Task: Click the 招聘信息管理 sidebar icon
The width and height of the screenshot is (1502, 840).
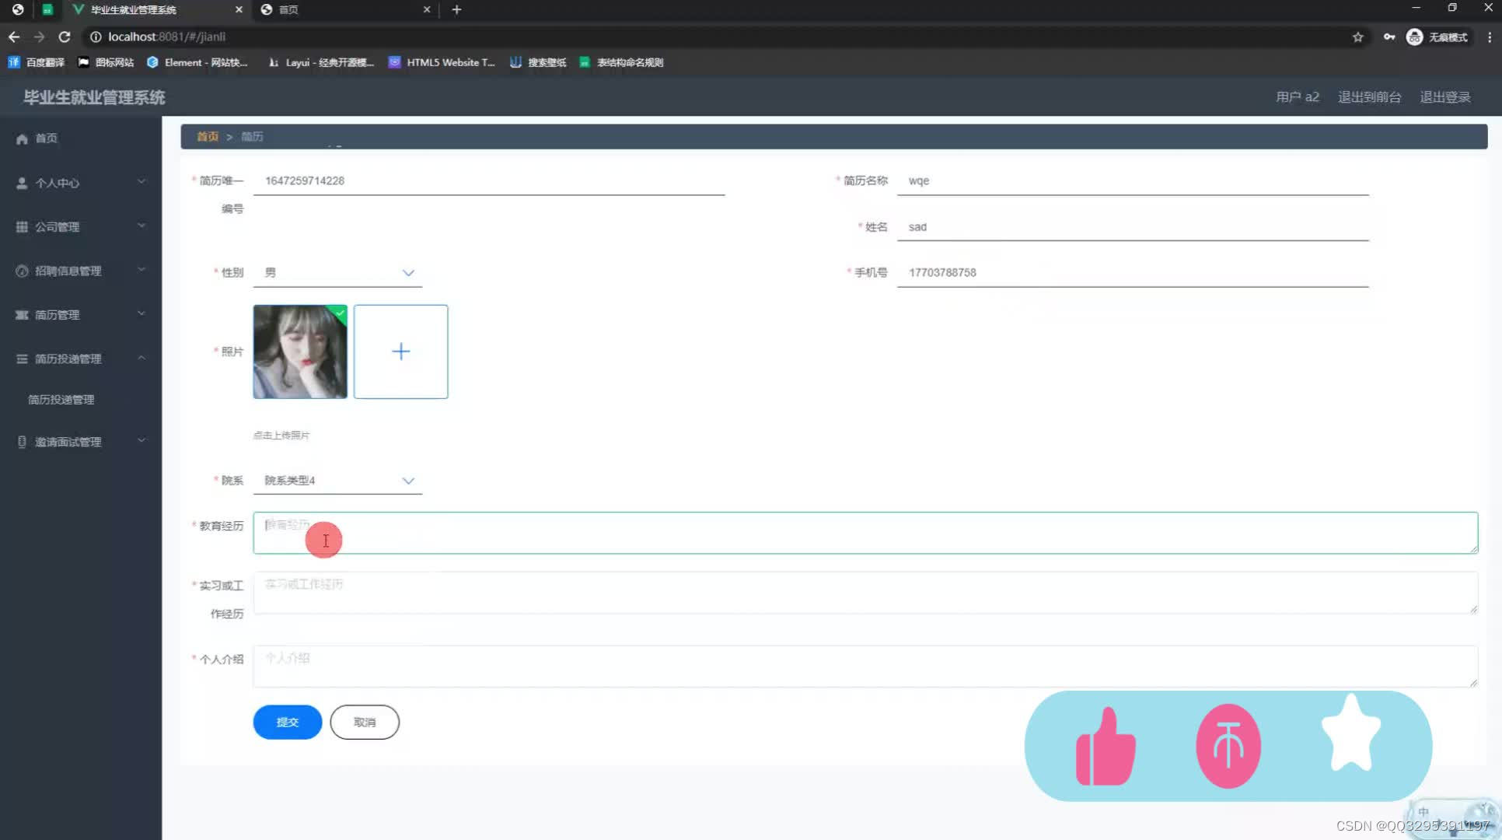Action: pyautogui.click(x=22, y=271)
